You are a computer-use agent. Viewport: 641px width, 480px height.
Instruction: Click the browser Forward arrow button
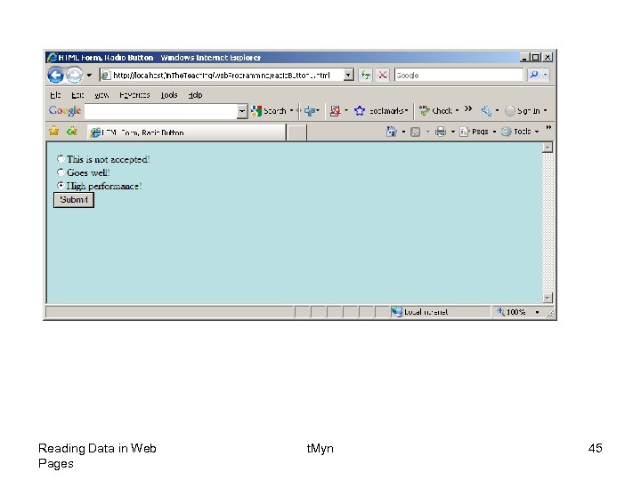coord(75,75)
